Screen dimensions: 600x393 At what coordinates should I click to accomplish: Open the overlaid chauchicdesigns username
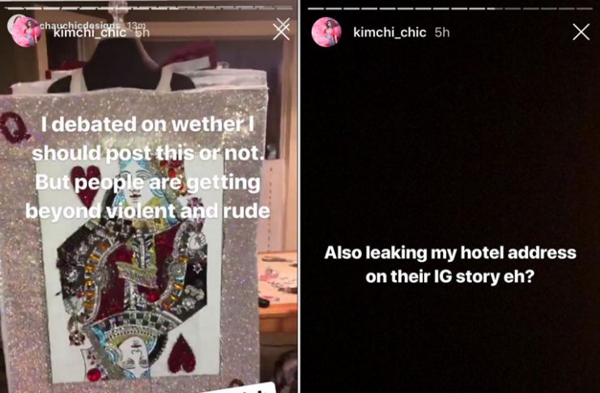tap(79, 25)
